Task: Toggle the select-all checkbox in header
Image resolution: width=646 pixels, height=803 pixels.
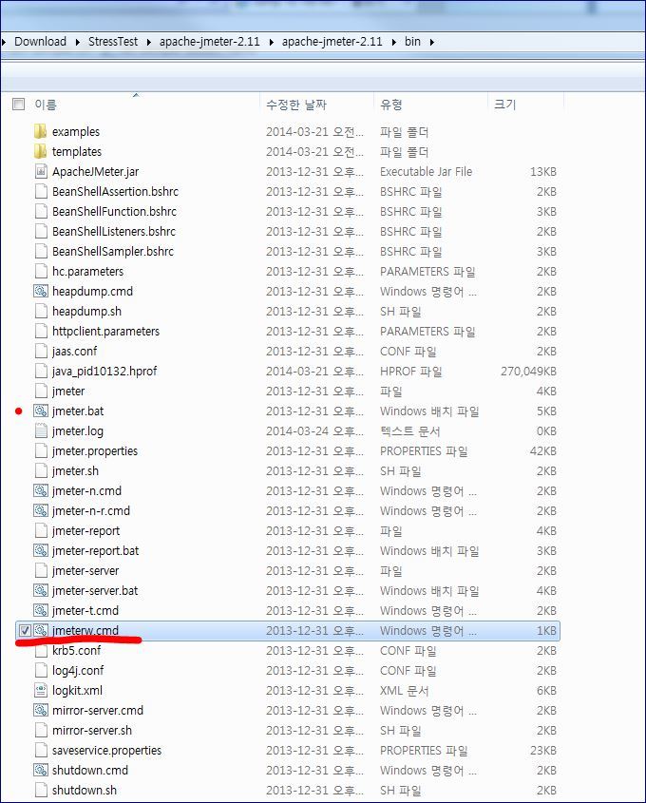Action: tap(18, 105)
